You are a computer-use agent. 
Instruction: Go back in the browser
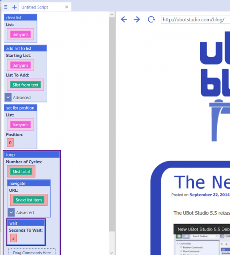(x=124, y=20)
